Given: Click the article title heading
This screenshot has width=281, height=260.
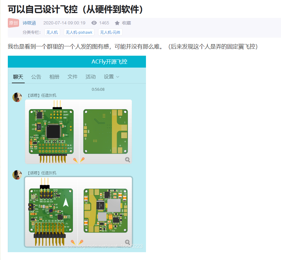Looking at the screenshot, I should point(75,9).
